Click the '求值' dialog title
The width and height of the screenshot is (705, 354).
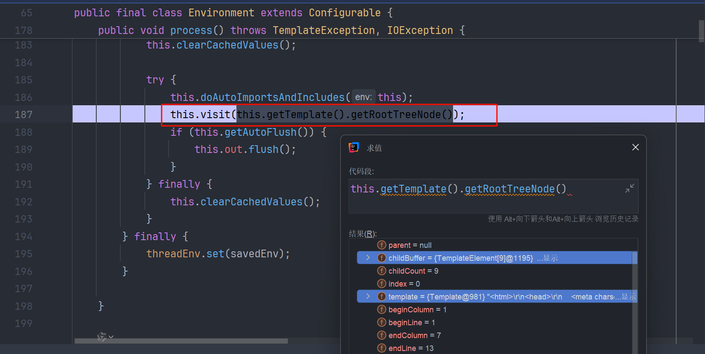374,148
